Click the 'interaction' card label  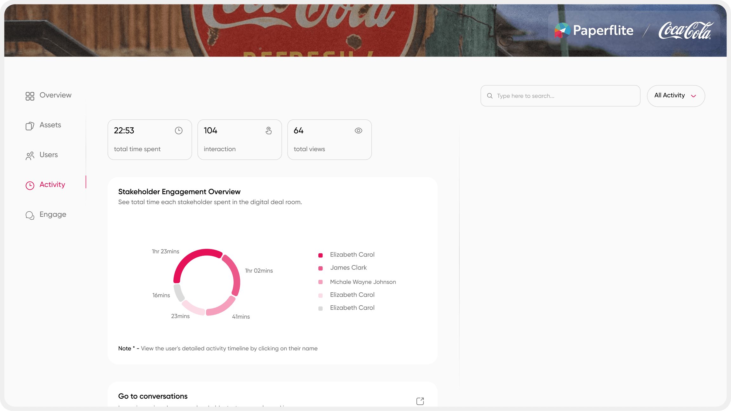220,149
